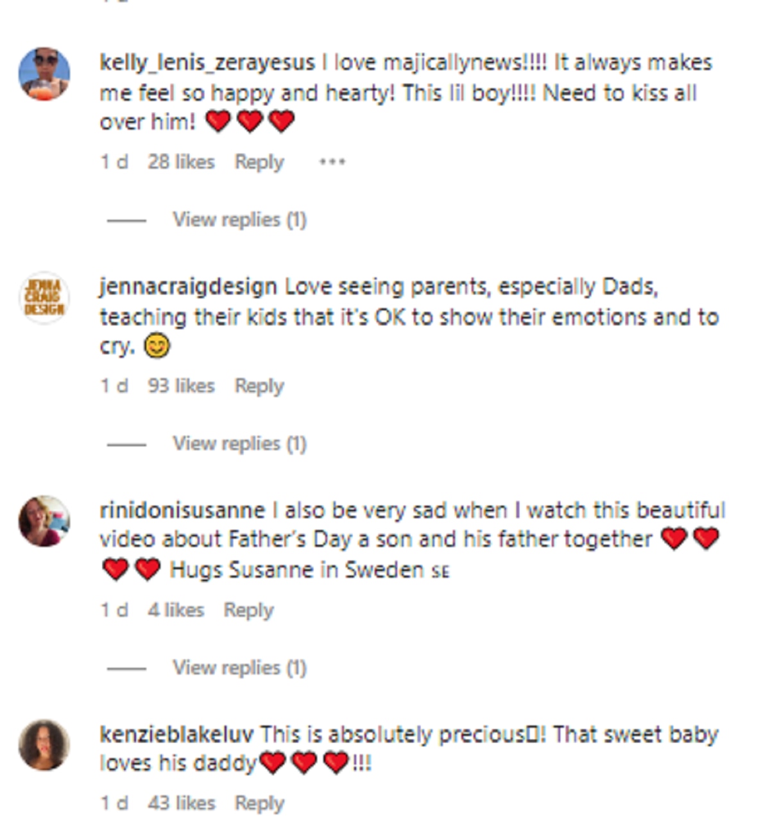Open rinidonisusanne profile picture
The width and height of the screenshot is (770, 816).
[x=44, y=521]
